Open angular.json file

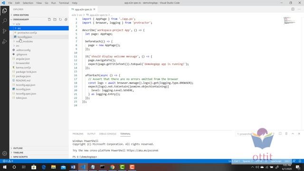39,59
